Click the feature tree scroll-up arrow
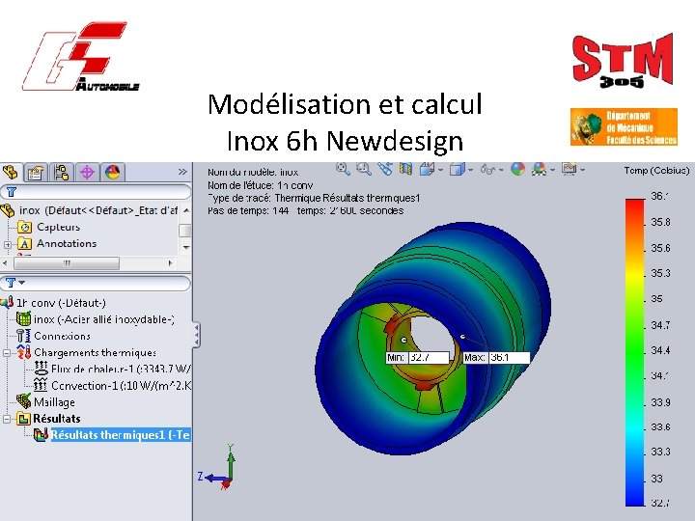Viewport: 695px width, 521px height. tap(186, 210)
